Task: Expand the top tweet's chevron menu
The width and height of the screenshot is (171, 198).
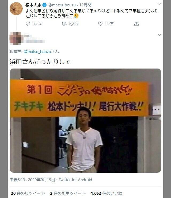Action: click(x=159, y=4)
